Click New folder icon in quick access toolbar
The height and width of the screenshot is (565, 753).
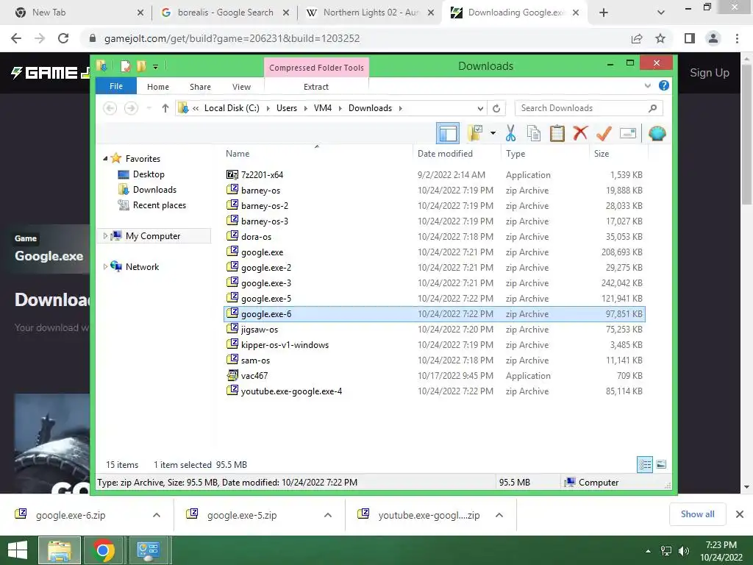(141, 65)
